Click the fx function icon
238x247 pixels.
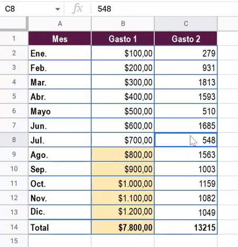tap(77, 8)
